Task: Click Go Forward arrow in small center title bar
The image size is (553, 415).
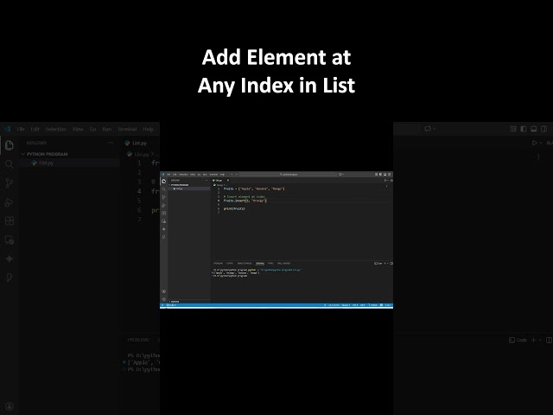Action: point(236,175)
